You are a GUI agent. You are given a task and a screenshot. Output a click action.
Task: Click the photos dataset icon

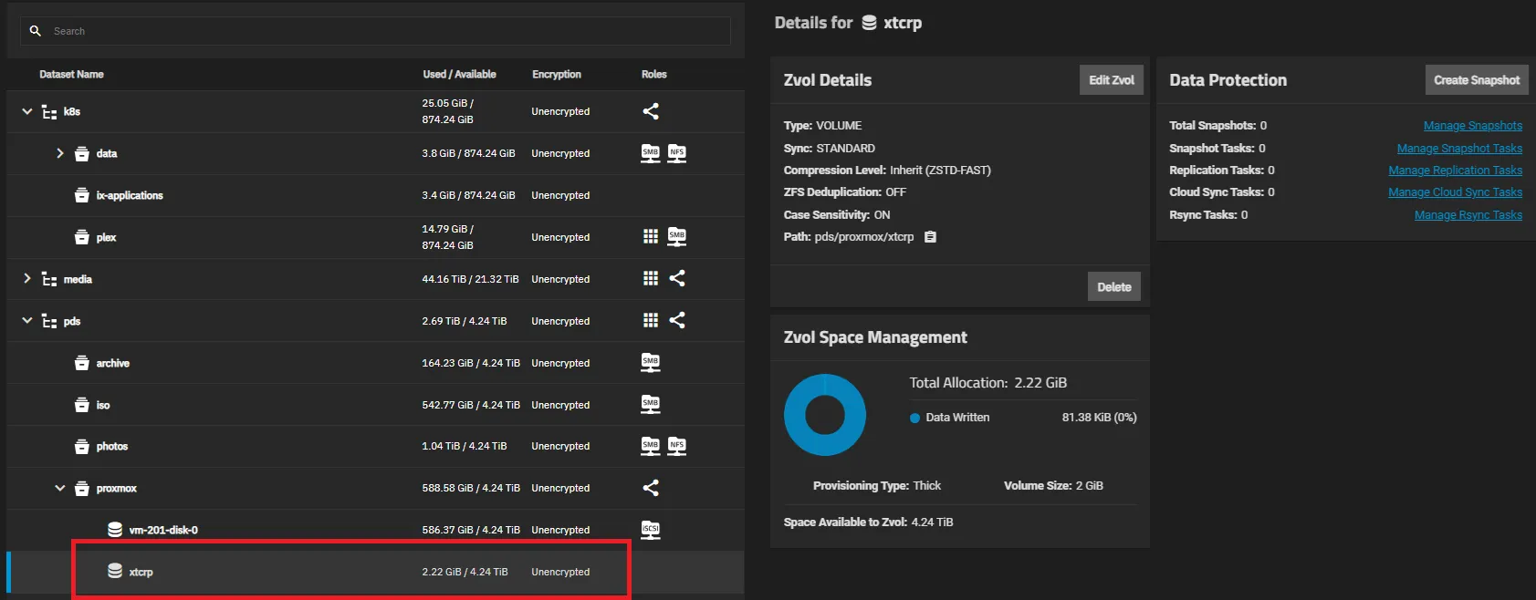coord(82,447)
